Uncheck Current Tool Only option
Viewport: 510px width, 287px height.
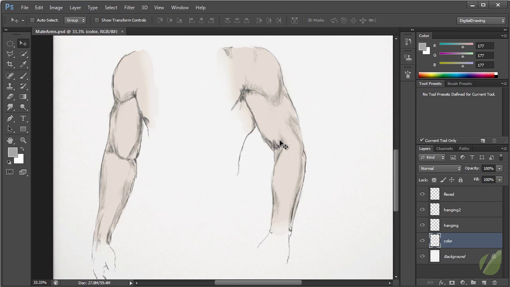coord(422,140)
